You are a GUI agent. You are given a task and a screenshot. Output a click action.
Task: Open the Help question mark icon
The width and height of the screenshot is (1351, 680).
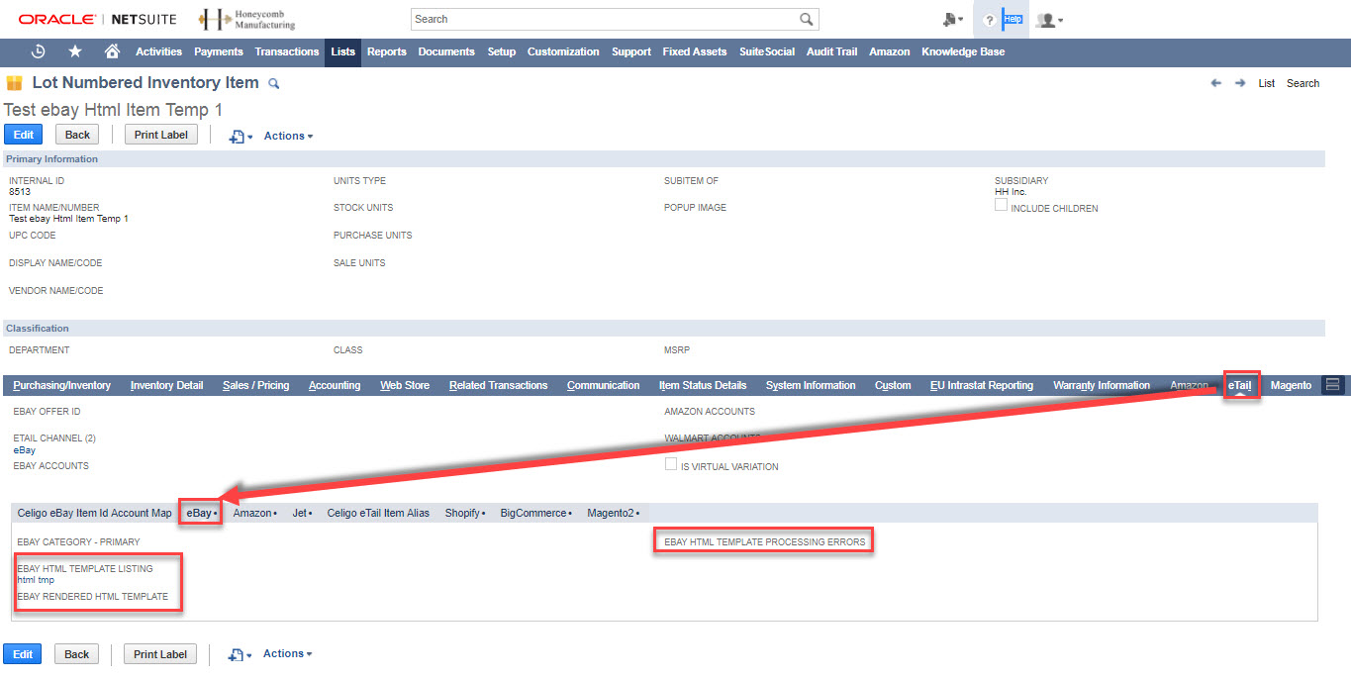pyautogui.click(x=989, y=20)
